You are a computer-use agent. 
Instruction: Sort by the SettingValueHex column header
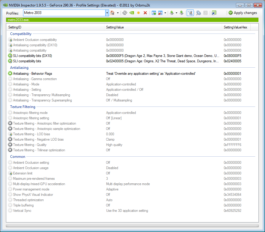[x=236, y=27]
